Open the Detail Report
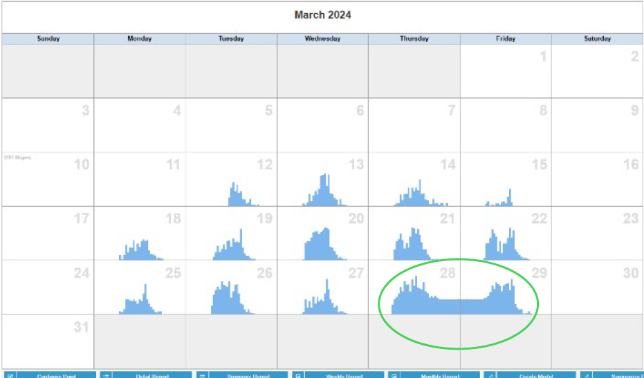Image resolution: width=644 pixels, height=378 pixels. (152, 375)
